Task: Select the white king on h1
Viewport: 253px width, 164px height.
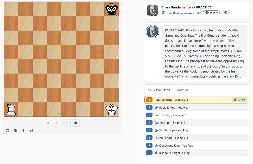Action: coord(112,109)
